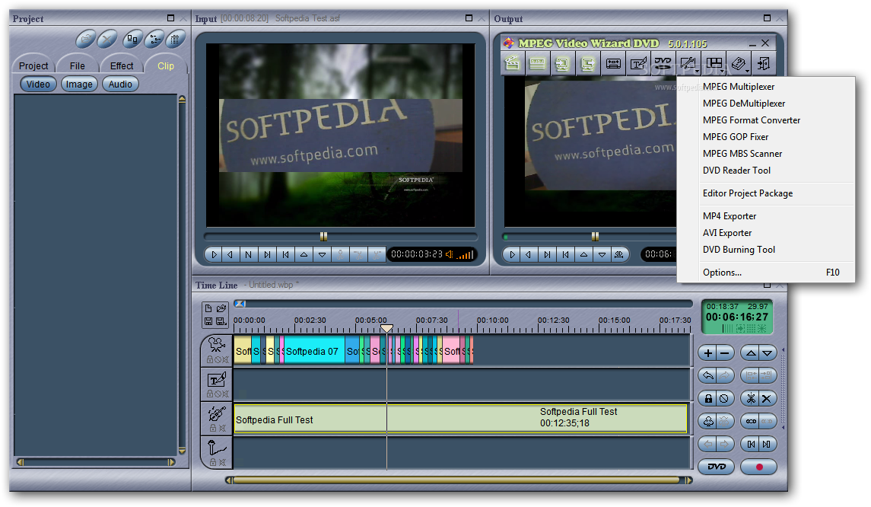Toggle mute on the music track header
871x507 pixels.
pos(222,428)
